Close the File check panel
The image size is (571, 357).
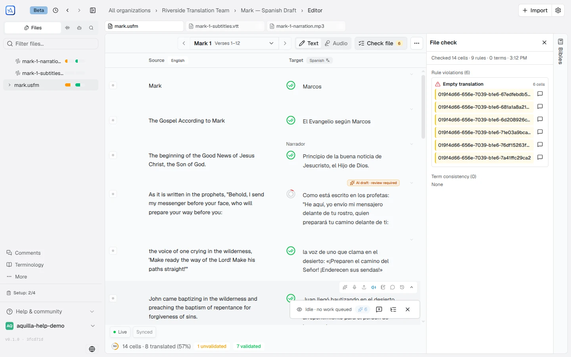[544, 42]
